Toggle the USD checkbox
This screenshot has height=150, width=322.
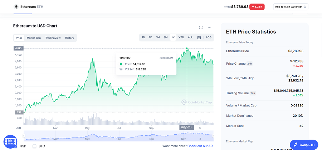click(x=16, y=146)
